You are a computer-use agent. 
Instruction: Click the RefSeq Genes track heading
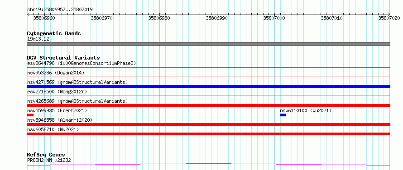click(46, 155)
